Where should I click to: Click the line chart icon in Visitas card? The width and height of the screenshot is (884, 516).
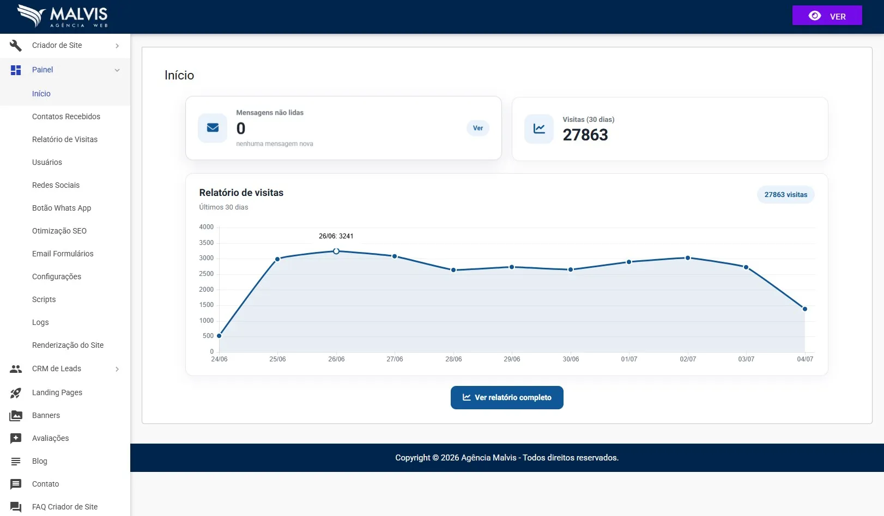click(539, 129)
